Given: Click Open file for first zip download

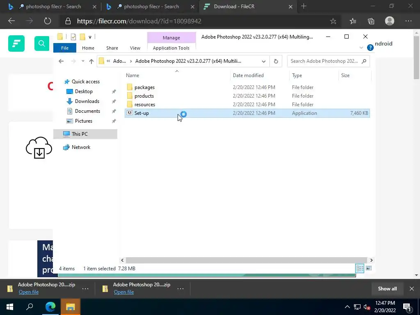Looking at the screenshot, I should pyautogui.click(x=29, y=292).
